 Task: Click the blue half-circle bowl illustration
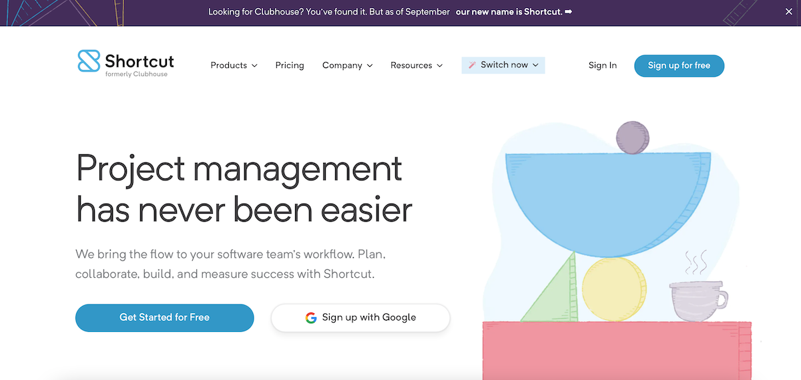tap(607, 197)
